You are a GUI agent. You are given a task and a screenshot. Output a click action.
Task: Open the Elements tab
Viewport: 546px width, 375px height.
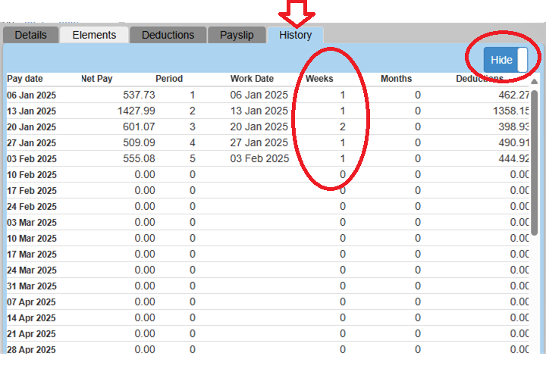(94, 35)
